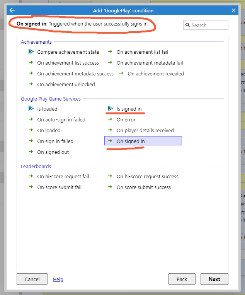
Task: Click the Google Play icon beside Is signed in
Action: [111, 108]
